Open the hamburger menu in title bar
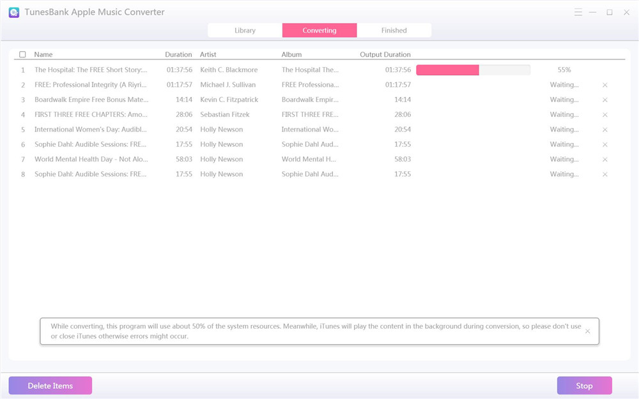639x399 pixels. [x=578, y=12]
